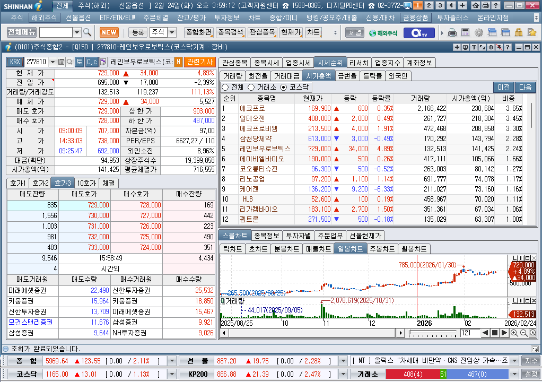Open settings gear in main toolbar
The height and width of the screenshot is (382, 542).
(x=479, y=32)
